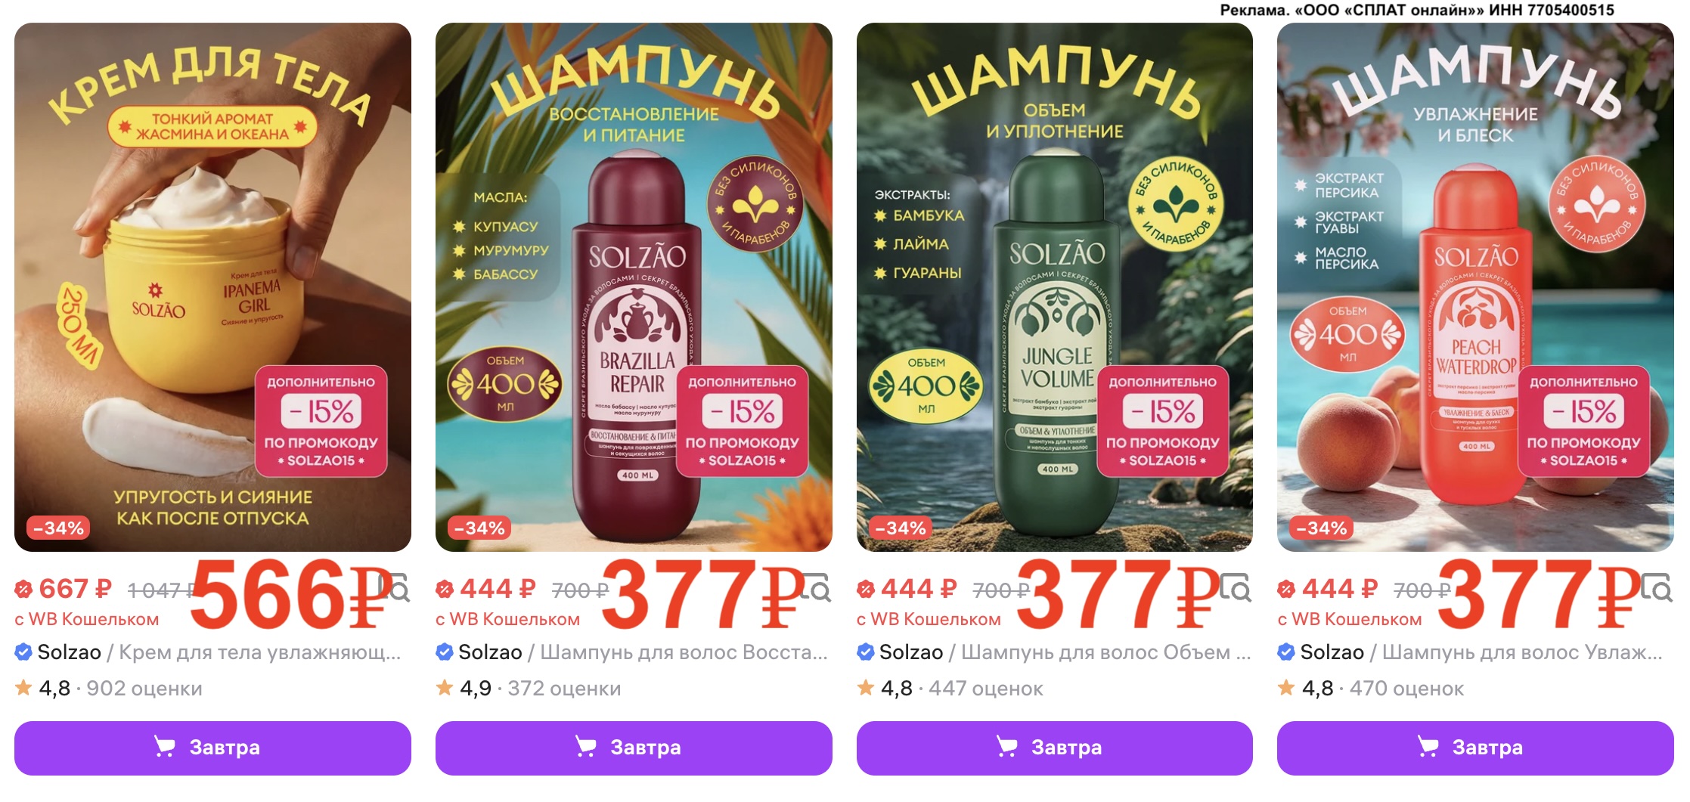Viewport: 1690px width, 802px height.
Task: Click the 902 оценки reviews count
Action: (x=144, y=689)
